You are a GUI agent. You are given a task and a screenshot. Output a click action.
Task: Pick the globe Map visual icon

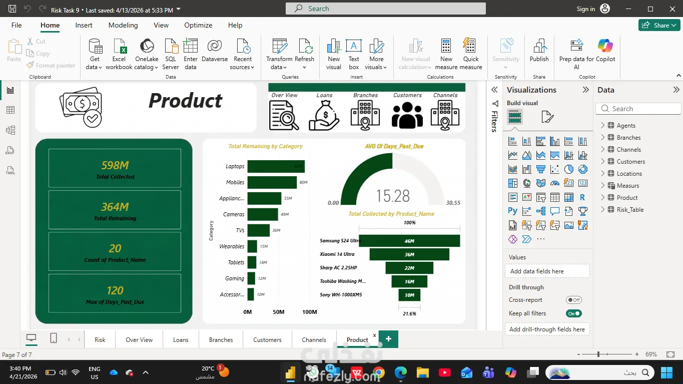[x=526, y=183]
